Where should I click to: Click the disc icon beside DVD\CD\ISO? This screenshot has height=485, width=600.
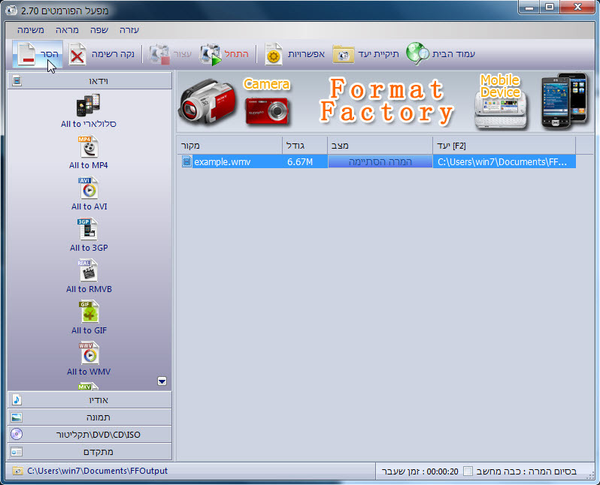pos(17,434)
